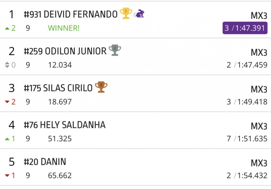Viewport: 271px width, 189px height.
Task: Click green up arrow for Hely Saldanha
Action: (7, 139)
